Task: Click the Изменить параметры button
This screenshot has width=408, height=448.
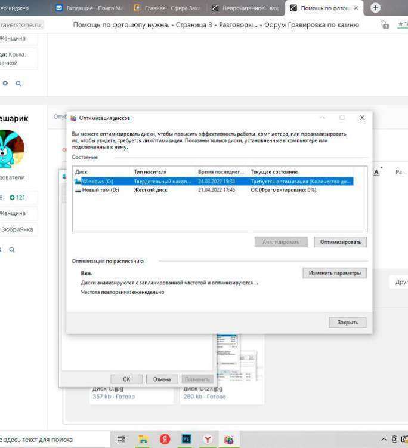Action: (335, 273)
